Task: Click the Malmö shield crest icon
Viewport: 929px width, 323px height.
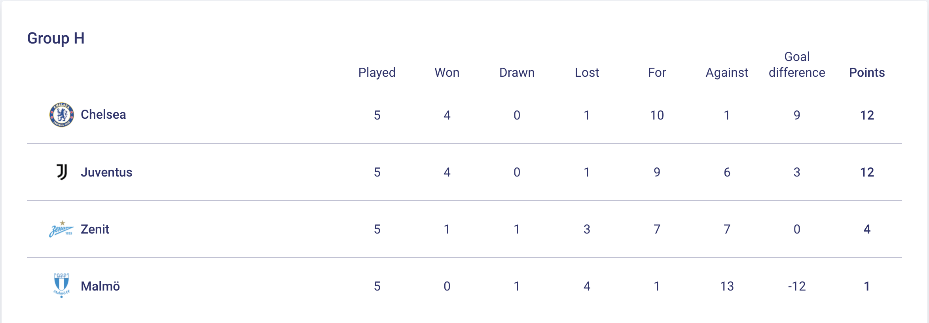Action: click(61, 285)
